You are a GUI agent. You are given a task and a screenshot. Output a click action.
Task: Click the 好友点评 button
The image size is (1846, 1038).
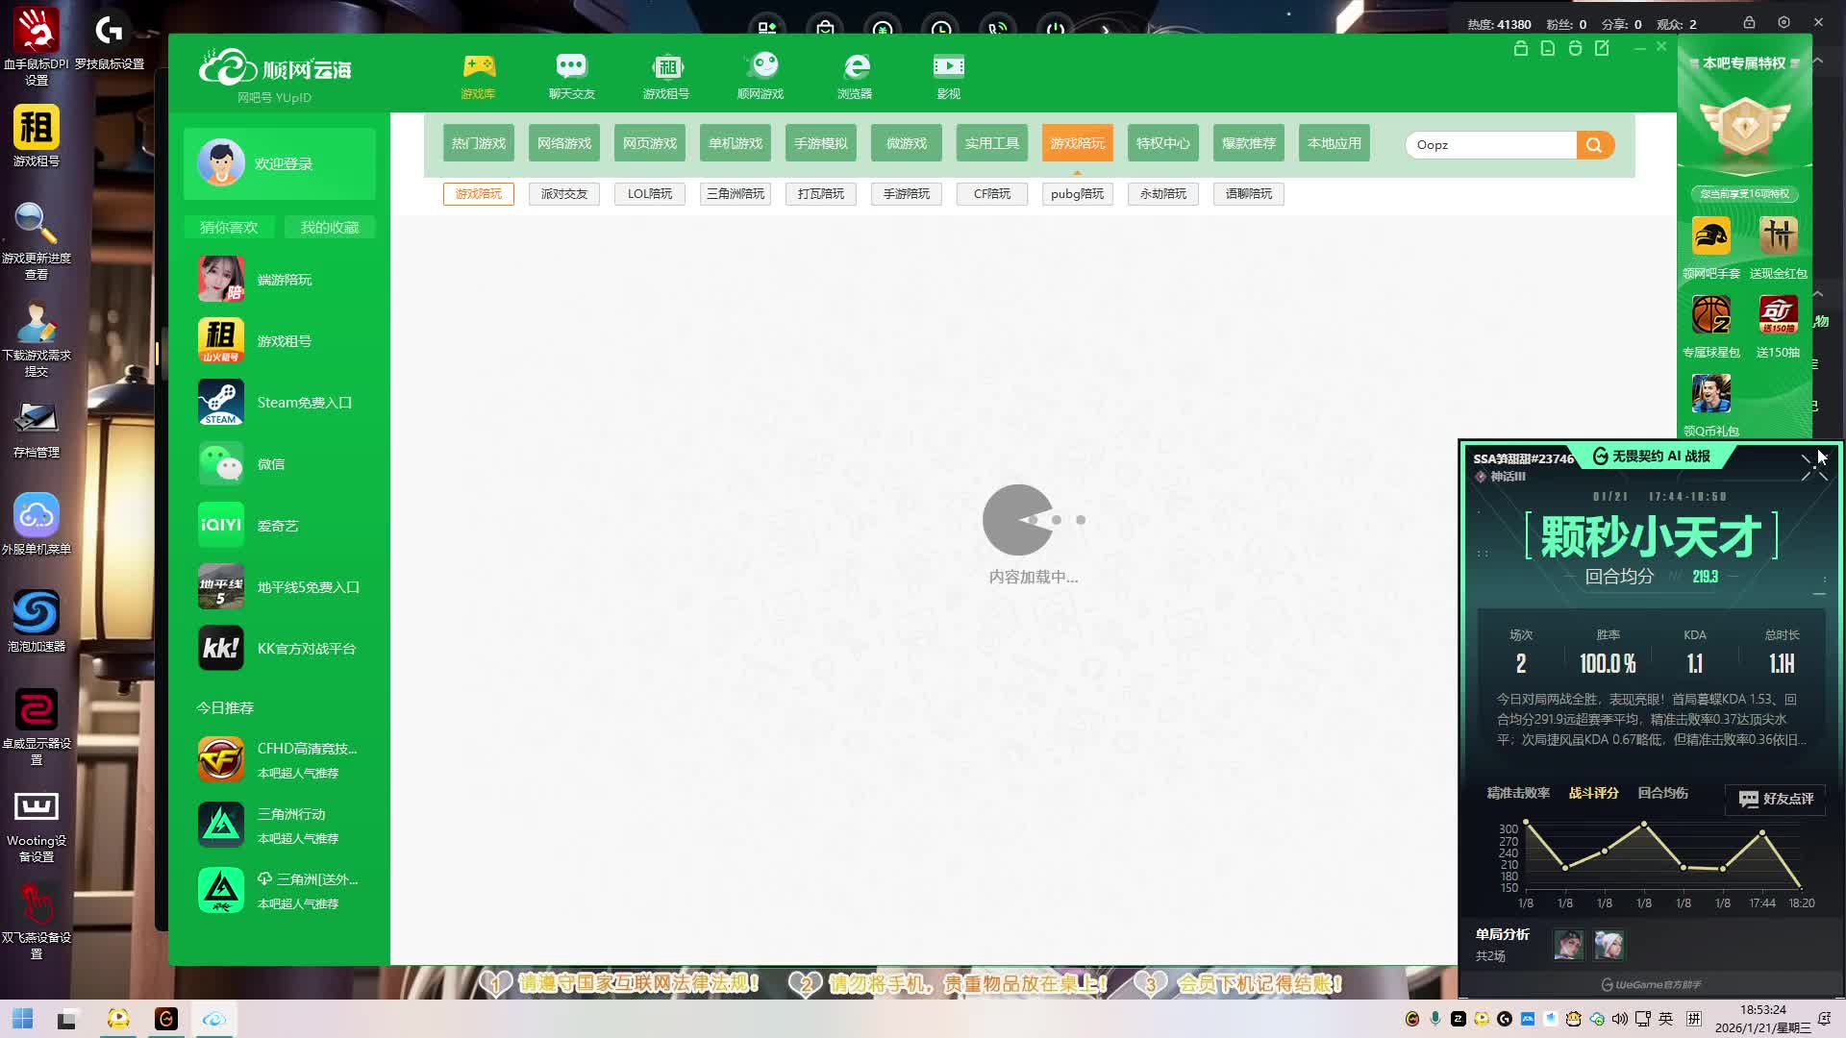pos(1776,799)
